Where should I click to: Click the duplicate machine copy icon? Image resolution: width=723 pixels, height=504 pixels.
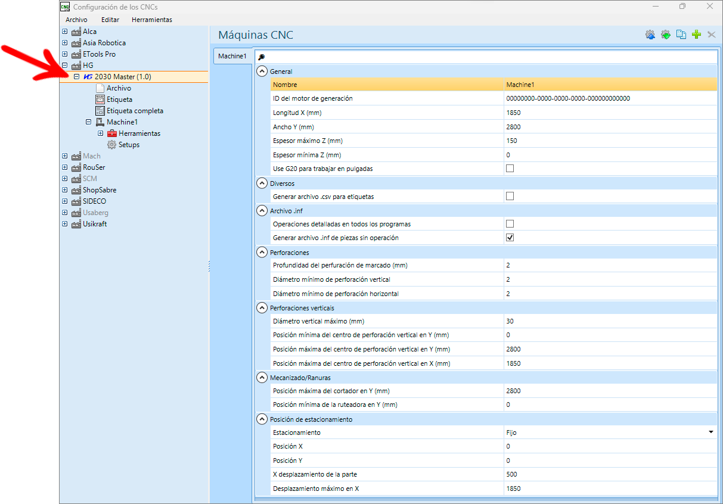click(681, 35)
